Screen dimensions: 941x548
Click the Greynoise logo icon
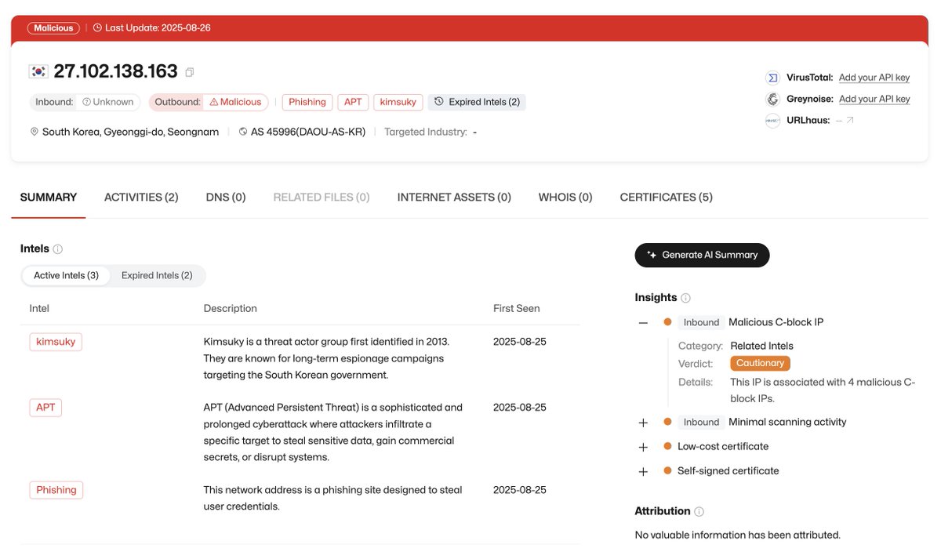coord(773,99)
